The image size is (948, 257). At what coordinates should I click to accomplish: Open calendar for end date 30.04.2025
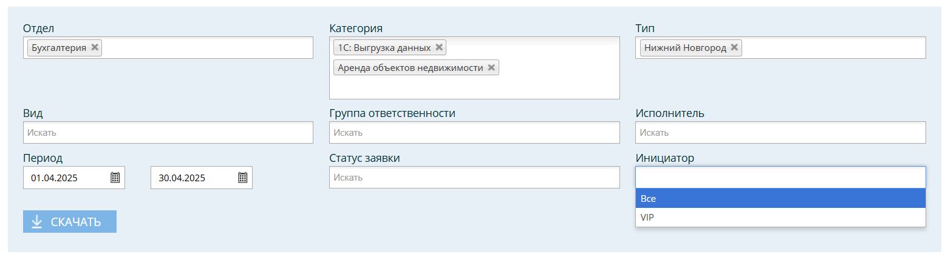(242, 178)
